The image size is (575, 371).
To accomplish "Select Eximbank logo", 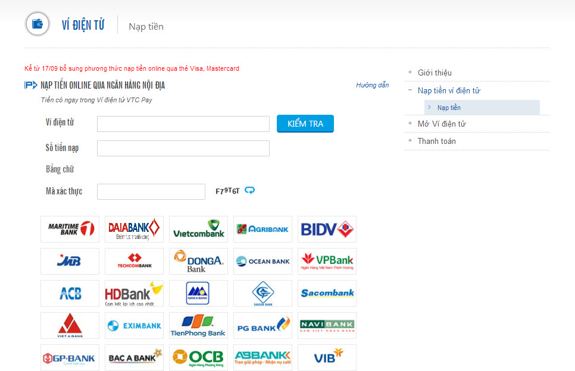I will click(134, 326).
